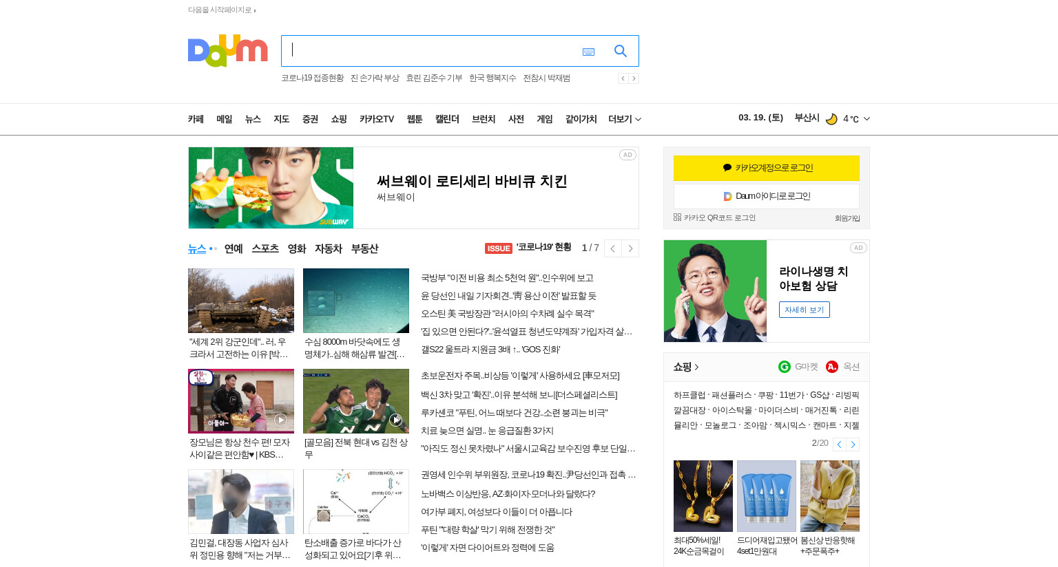Click the 부산시 weather location
The height and width of the screenshot is (567, 1058).
pyautogui.click(x=807, y=118)
